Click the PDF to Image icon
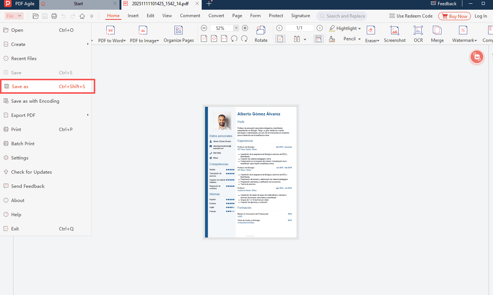 [143, 33]
